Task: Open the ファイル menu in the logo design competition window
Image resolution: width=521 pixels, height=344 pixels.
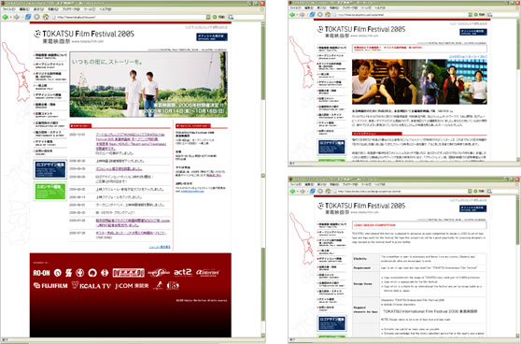Action: [296, 184]
